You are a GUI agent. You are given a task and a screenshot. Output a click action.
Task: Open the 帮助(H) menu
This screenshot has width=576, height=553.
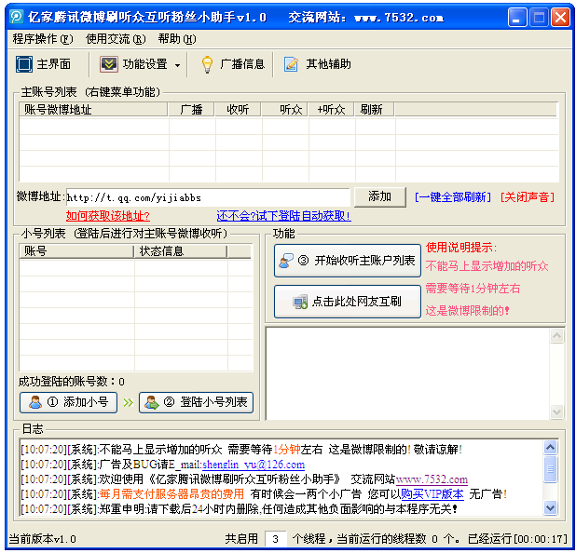[177, 39]
